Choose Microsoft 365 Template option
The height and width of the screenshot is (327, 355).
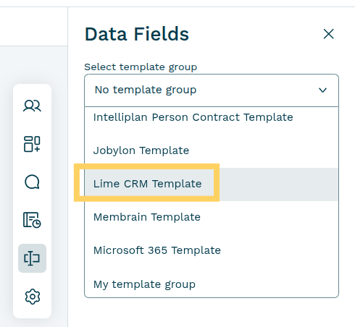[157, 250]
